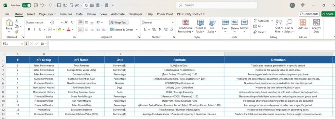Click the Undo arrow
This screenshot has width=335, height=119.
pos(42,5)
